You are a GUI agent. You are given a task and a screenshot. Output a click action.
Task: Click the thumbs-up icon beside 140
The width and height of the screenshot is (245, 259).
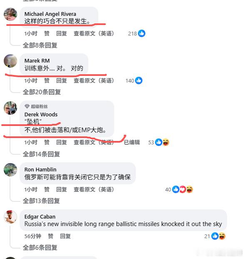coord(139,80)
